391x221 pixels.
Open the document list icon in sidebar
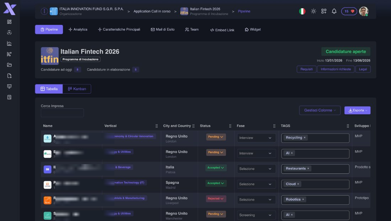(9, 97)
